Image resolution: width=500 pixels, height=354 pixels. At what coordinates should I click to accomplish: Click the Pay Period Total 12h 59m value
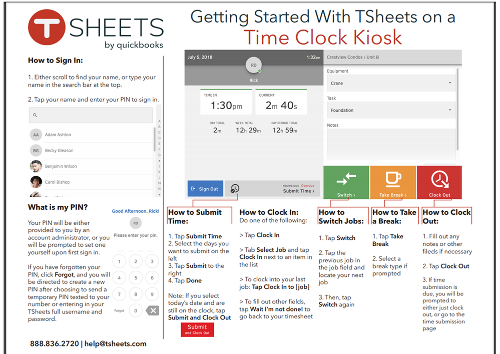[285, 130]
